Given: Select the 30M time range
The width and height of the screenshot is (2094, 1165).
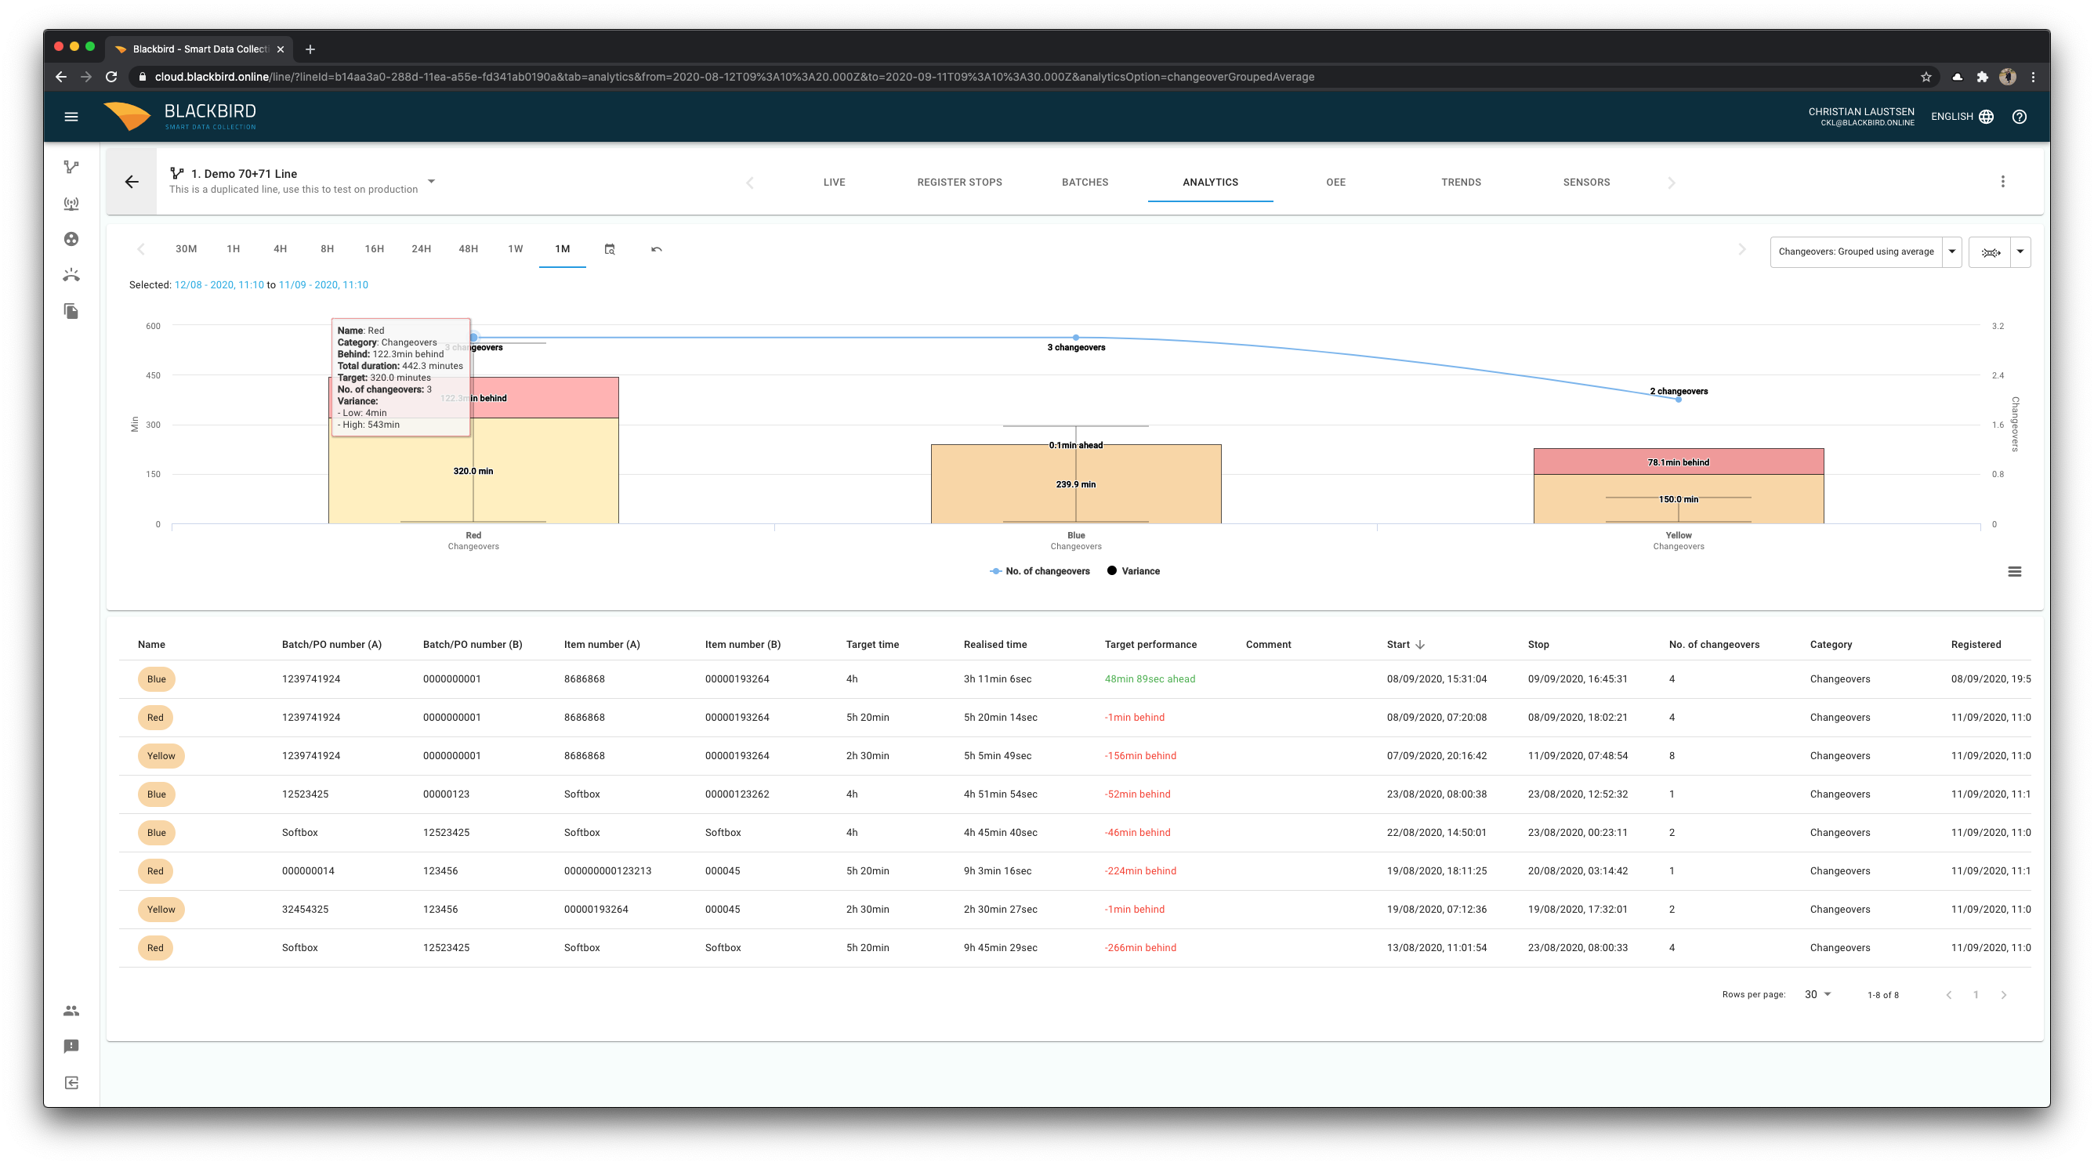Looking at the screenshot, I should pos(187,249).
